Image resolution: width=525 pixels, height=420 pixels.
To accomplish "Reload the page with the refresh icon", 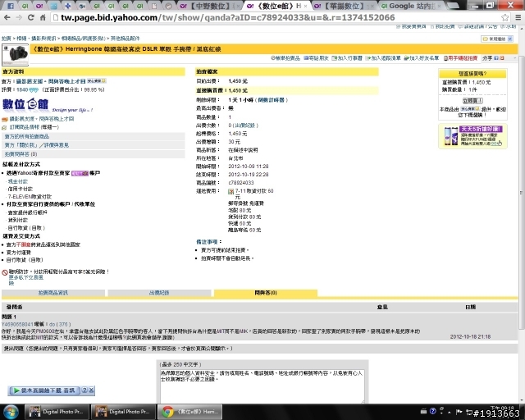I will coord(31,17).
